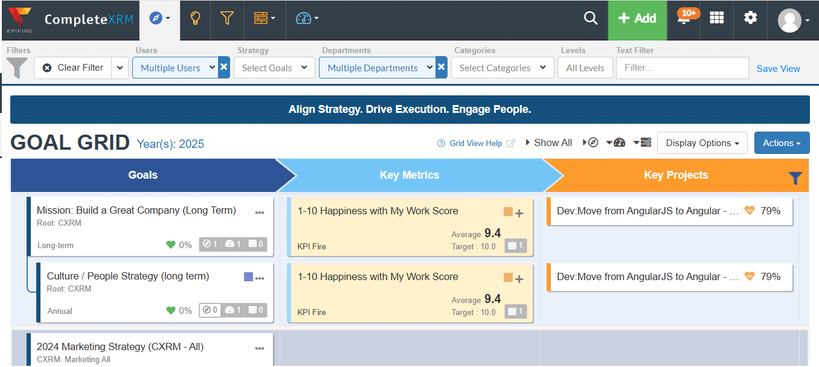Screen dimensions: 819x367
Task: Focus the Text Filter input field
Action: coord(682,68)
